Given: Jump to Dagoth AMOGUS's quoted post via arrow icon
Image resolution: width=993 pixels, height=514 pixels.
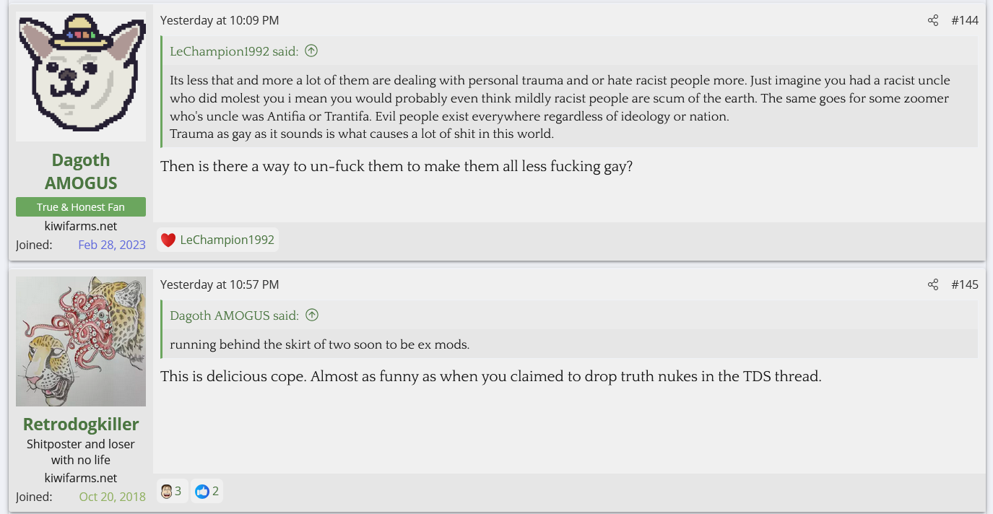Looking at the screenshot, I should click(x=312, y=315).
